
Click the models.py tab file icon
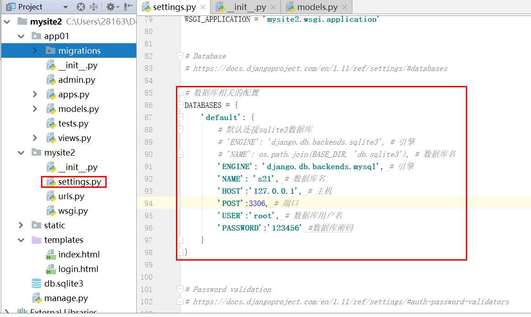coord(290,7)
